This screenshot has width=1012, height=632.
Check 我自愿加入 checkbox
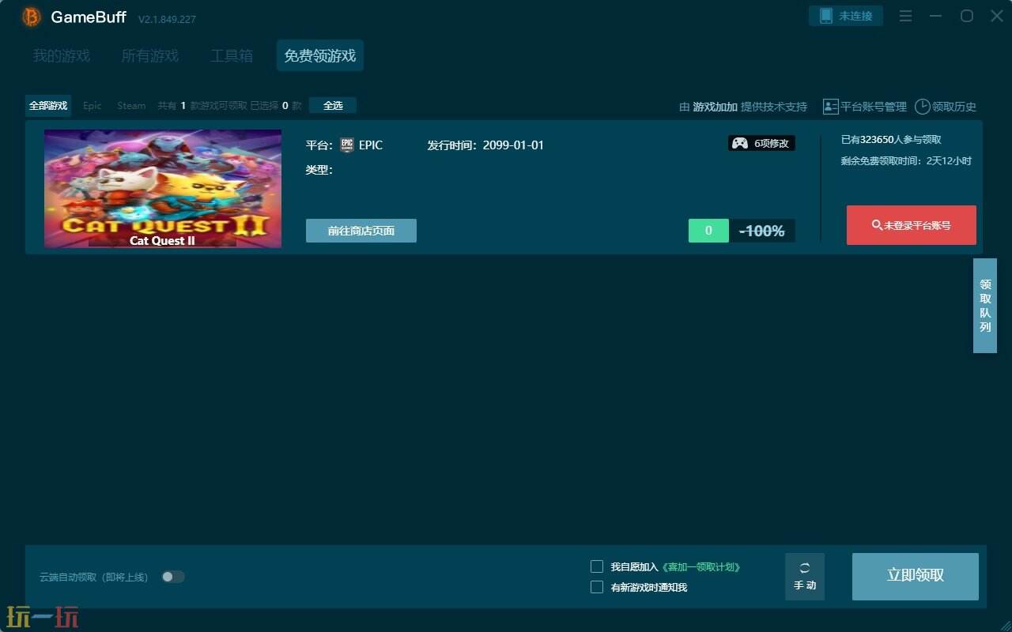tap(597, 566)
